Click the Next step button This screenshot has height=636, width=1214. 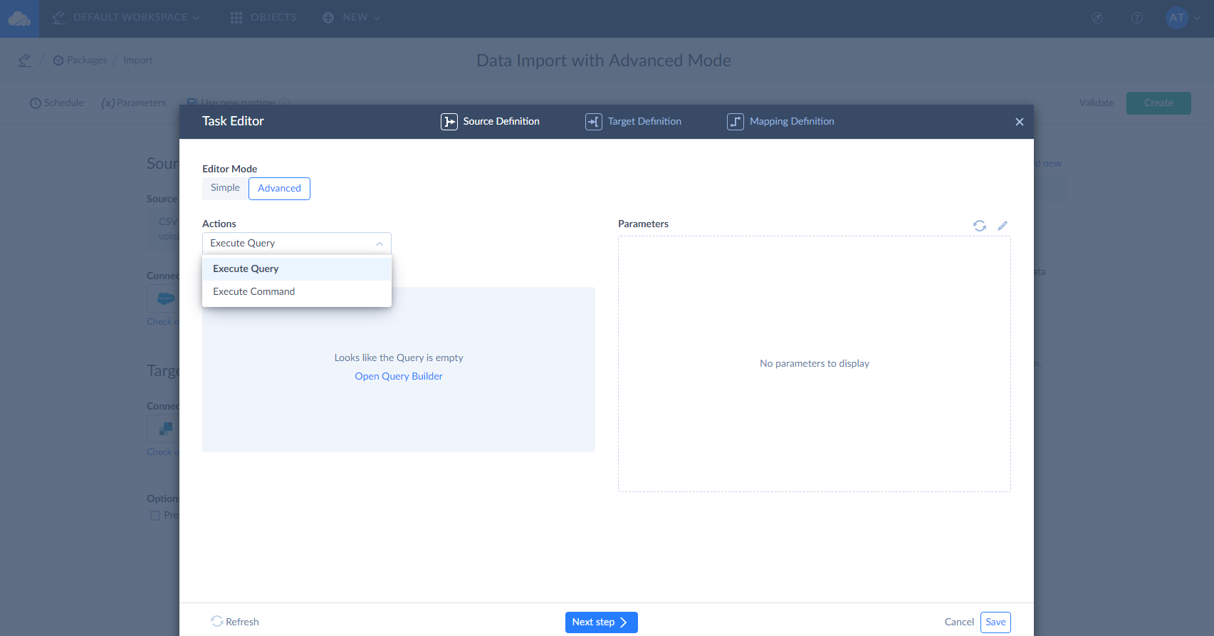coord(602,622)
